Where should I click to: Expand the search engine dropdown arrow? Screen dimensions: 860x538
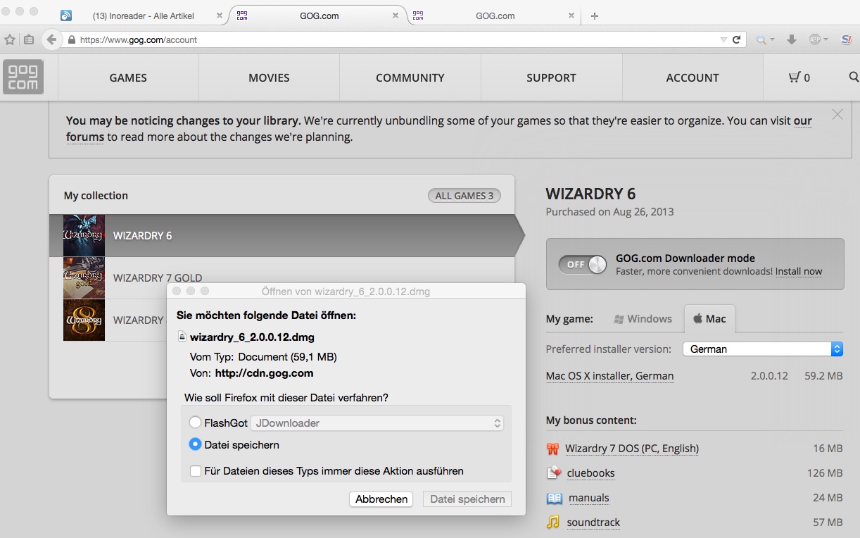point(772,40)
